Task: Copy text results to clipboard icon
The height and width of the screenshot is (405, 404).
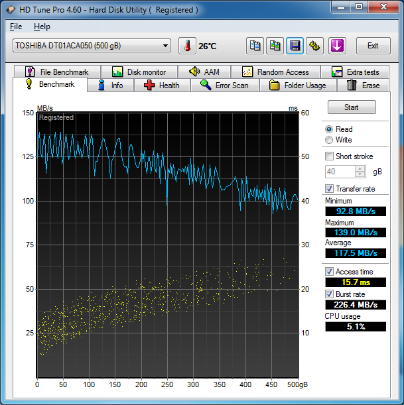Action: [255, 46]
